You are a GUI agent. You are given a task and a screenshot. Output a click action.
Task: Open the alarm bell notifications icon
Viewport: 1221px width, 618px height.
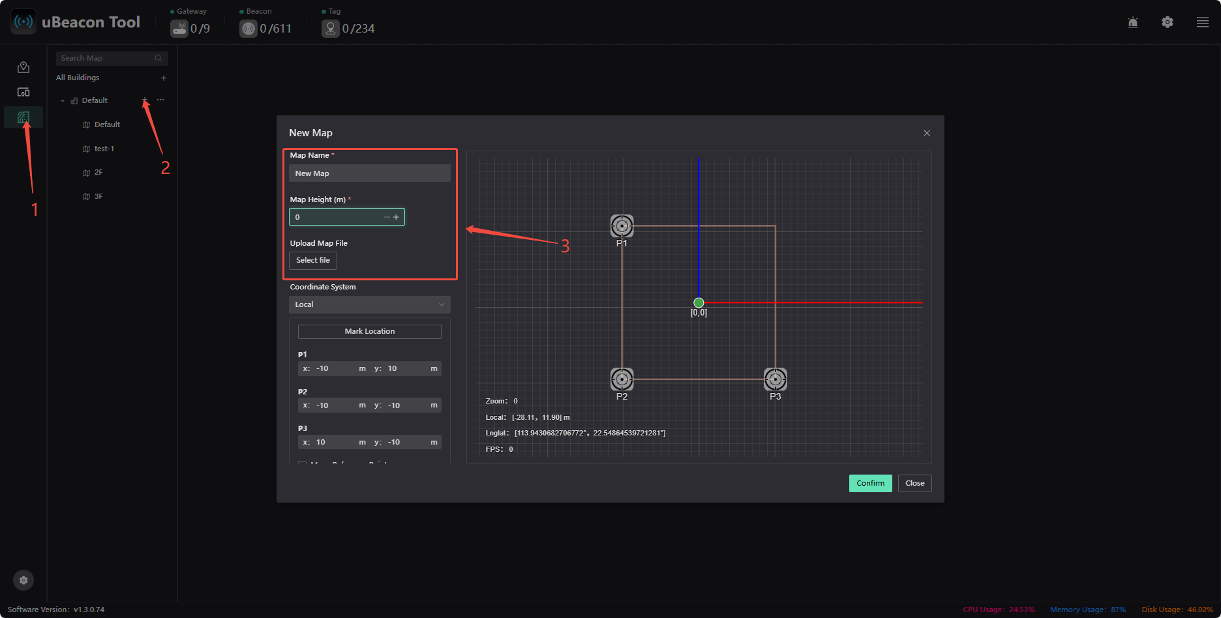[1133, 22]
